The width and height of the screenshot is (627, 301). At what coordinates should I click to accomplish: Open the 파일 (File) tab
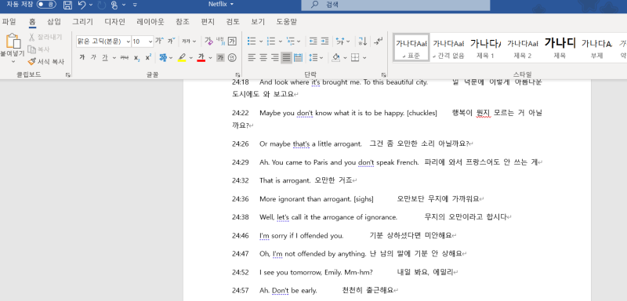tap(9, 22)
